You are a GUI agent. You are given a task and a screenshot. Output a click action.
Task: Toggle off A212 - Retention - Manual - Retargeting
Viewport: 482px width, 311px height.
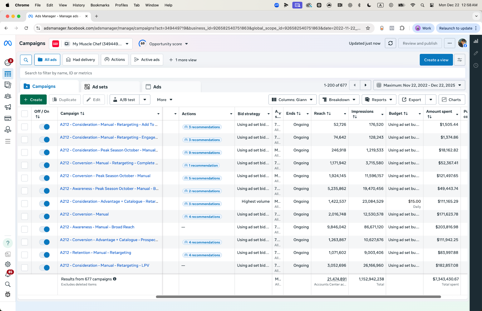(x=44, y=255)
